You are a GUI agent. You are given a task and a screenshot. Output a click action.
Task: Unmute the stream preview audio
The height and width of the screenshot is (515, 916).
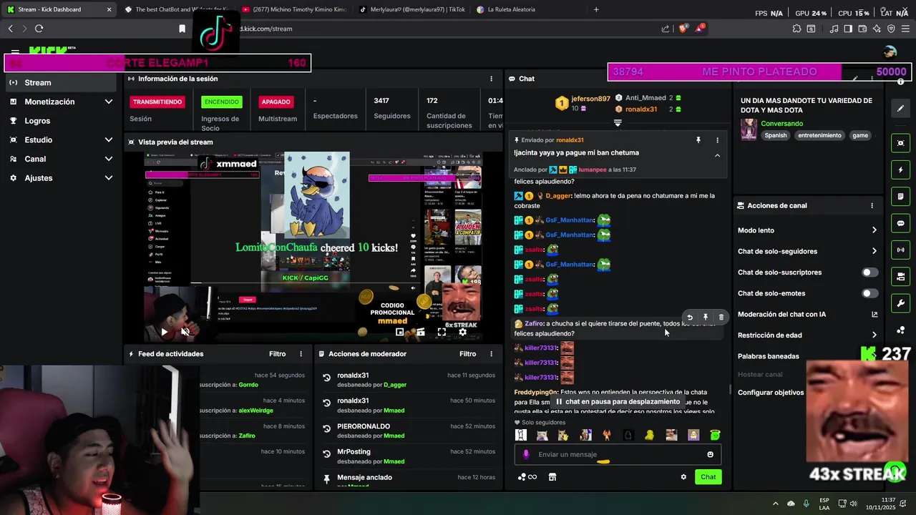(185, 332)
